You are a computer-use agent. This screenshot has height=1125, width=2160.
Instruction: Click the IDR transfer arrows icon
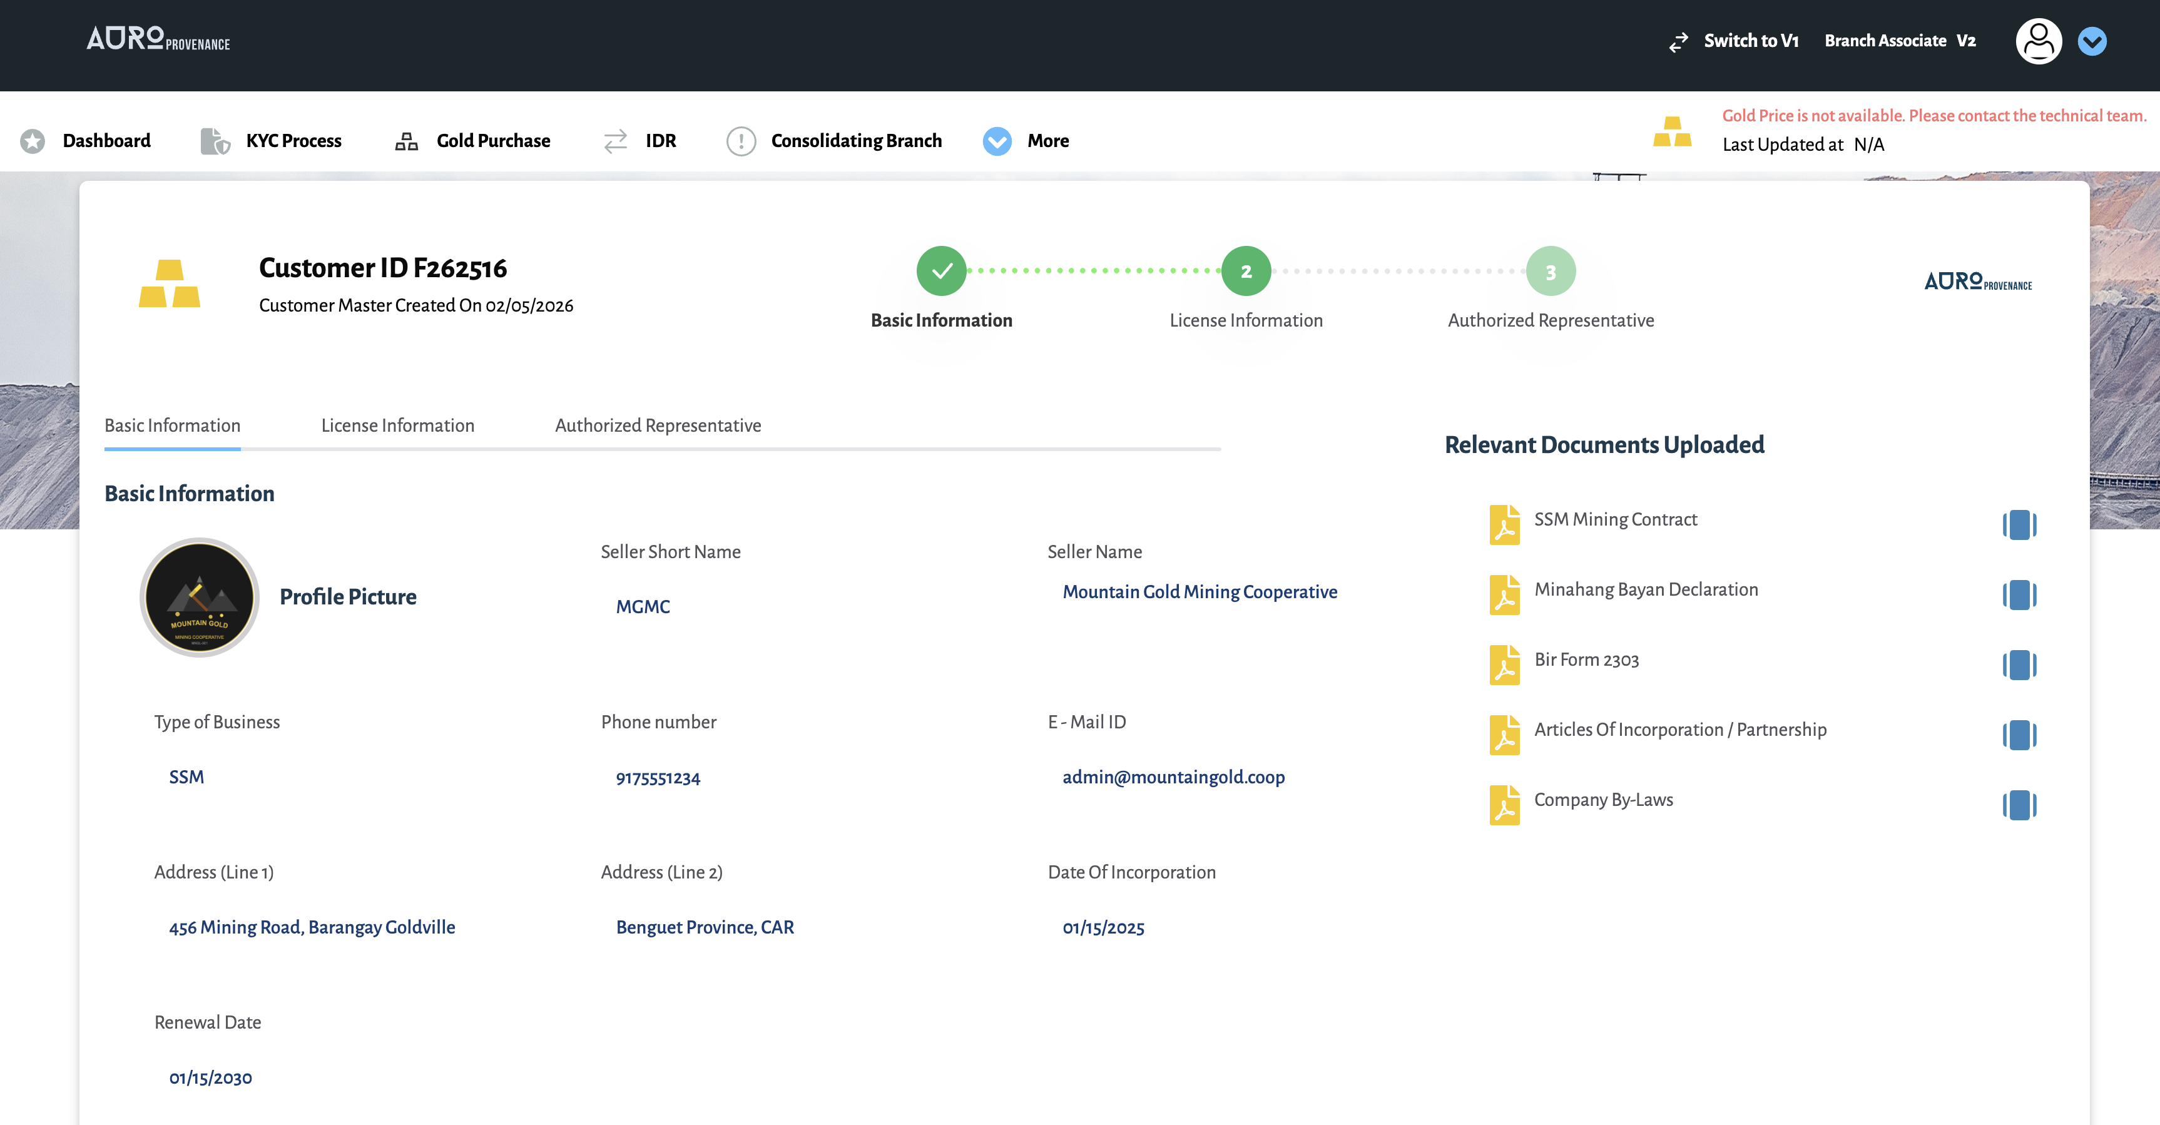tap(616, 141)
